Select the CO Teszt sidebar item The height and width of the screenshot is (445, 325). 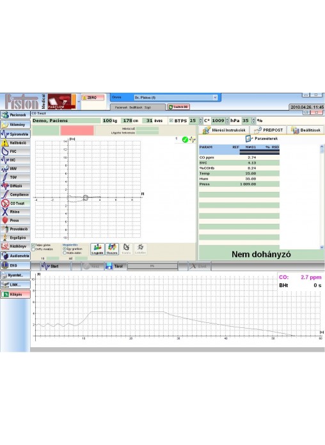pos(15,203)
